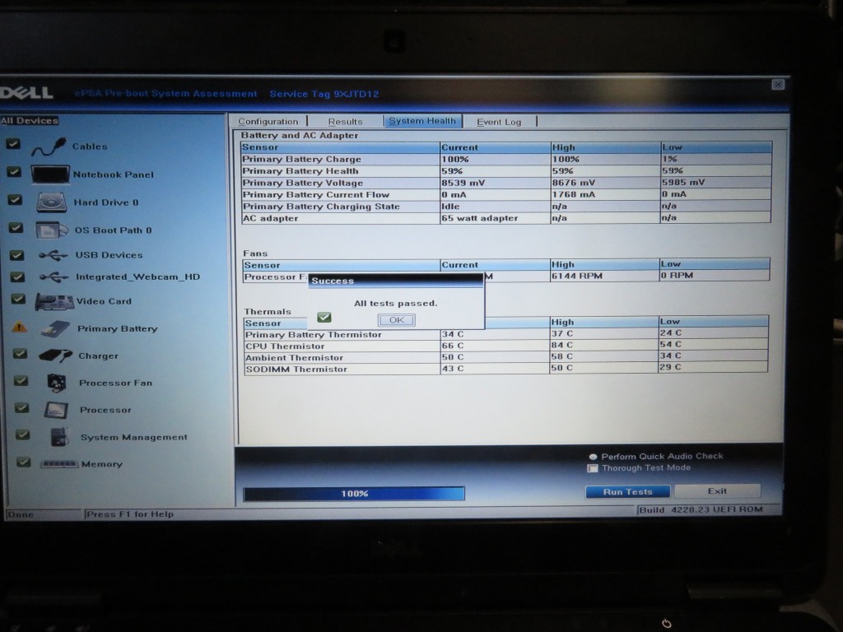
Task: Uncheck the USB Devices checkbox
Action: coord(17,255)
